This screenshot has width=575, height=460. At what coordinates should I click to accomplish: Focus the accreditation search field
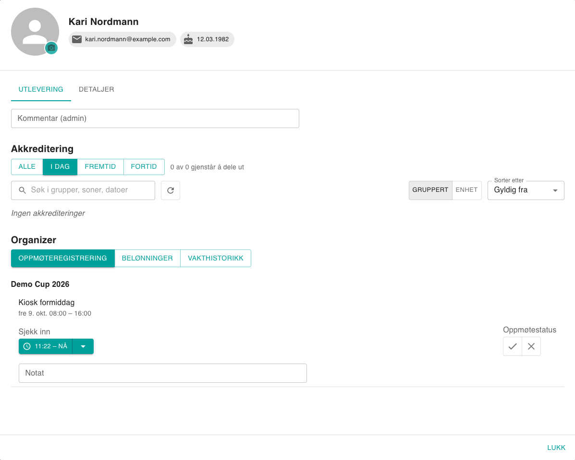coord(83,190)
